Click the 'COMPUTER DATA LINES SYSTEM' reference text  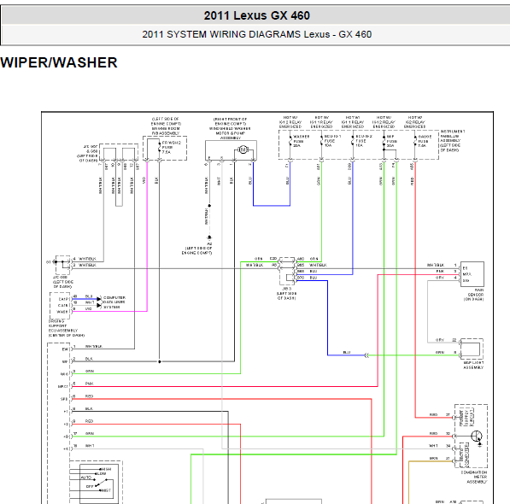(114, 302)
